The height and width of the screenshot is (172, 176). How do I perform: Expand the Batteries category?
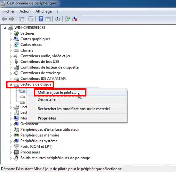tap(11, 34)
